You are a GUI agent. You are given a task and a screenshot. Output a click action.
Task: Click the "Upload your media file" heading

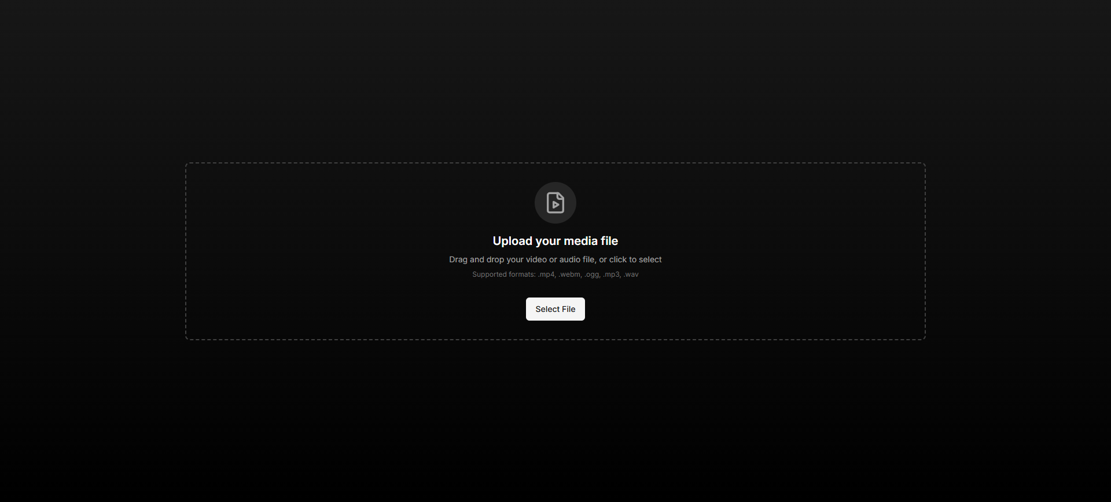pyautogui.click(x=555, y=241)
